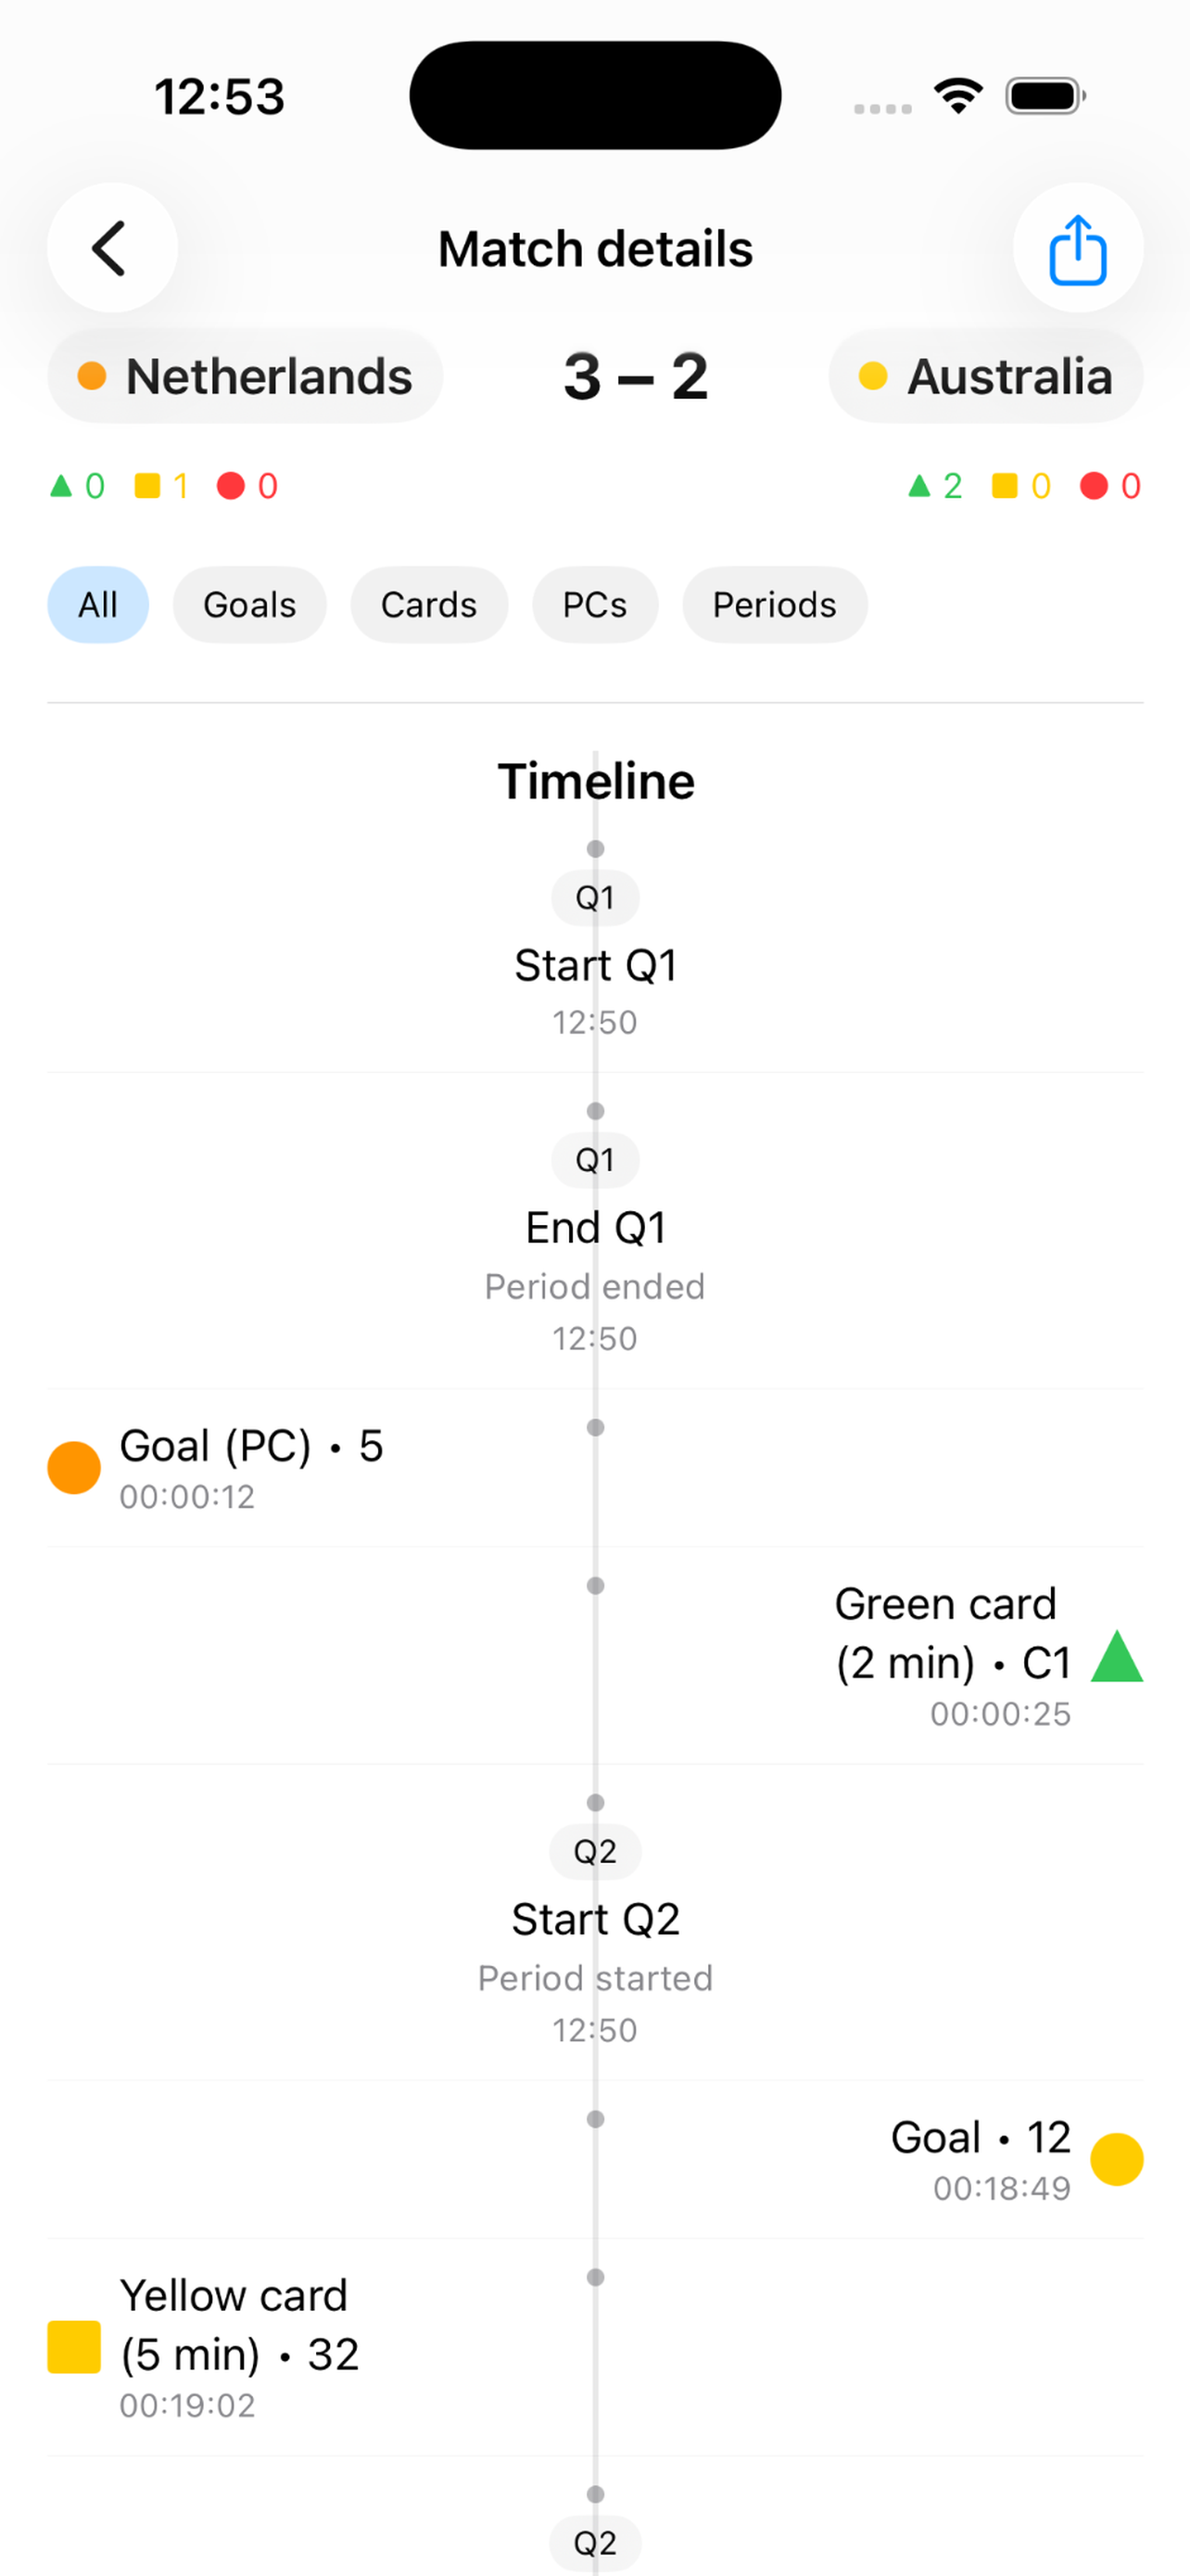Tap the Start Q1 event entry
The image size is (1190, 2576).
pos(596,964)
